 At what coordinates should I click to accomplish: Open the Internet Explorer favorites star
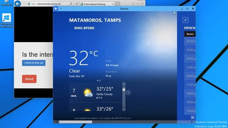pos(138,4)
